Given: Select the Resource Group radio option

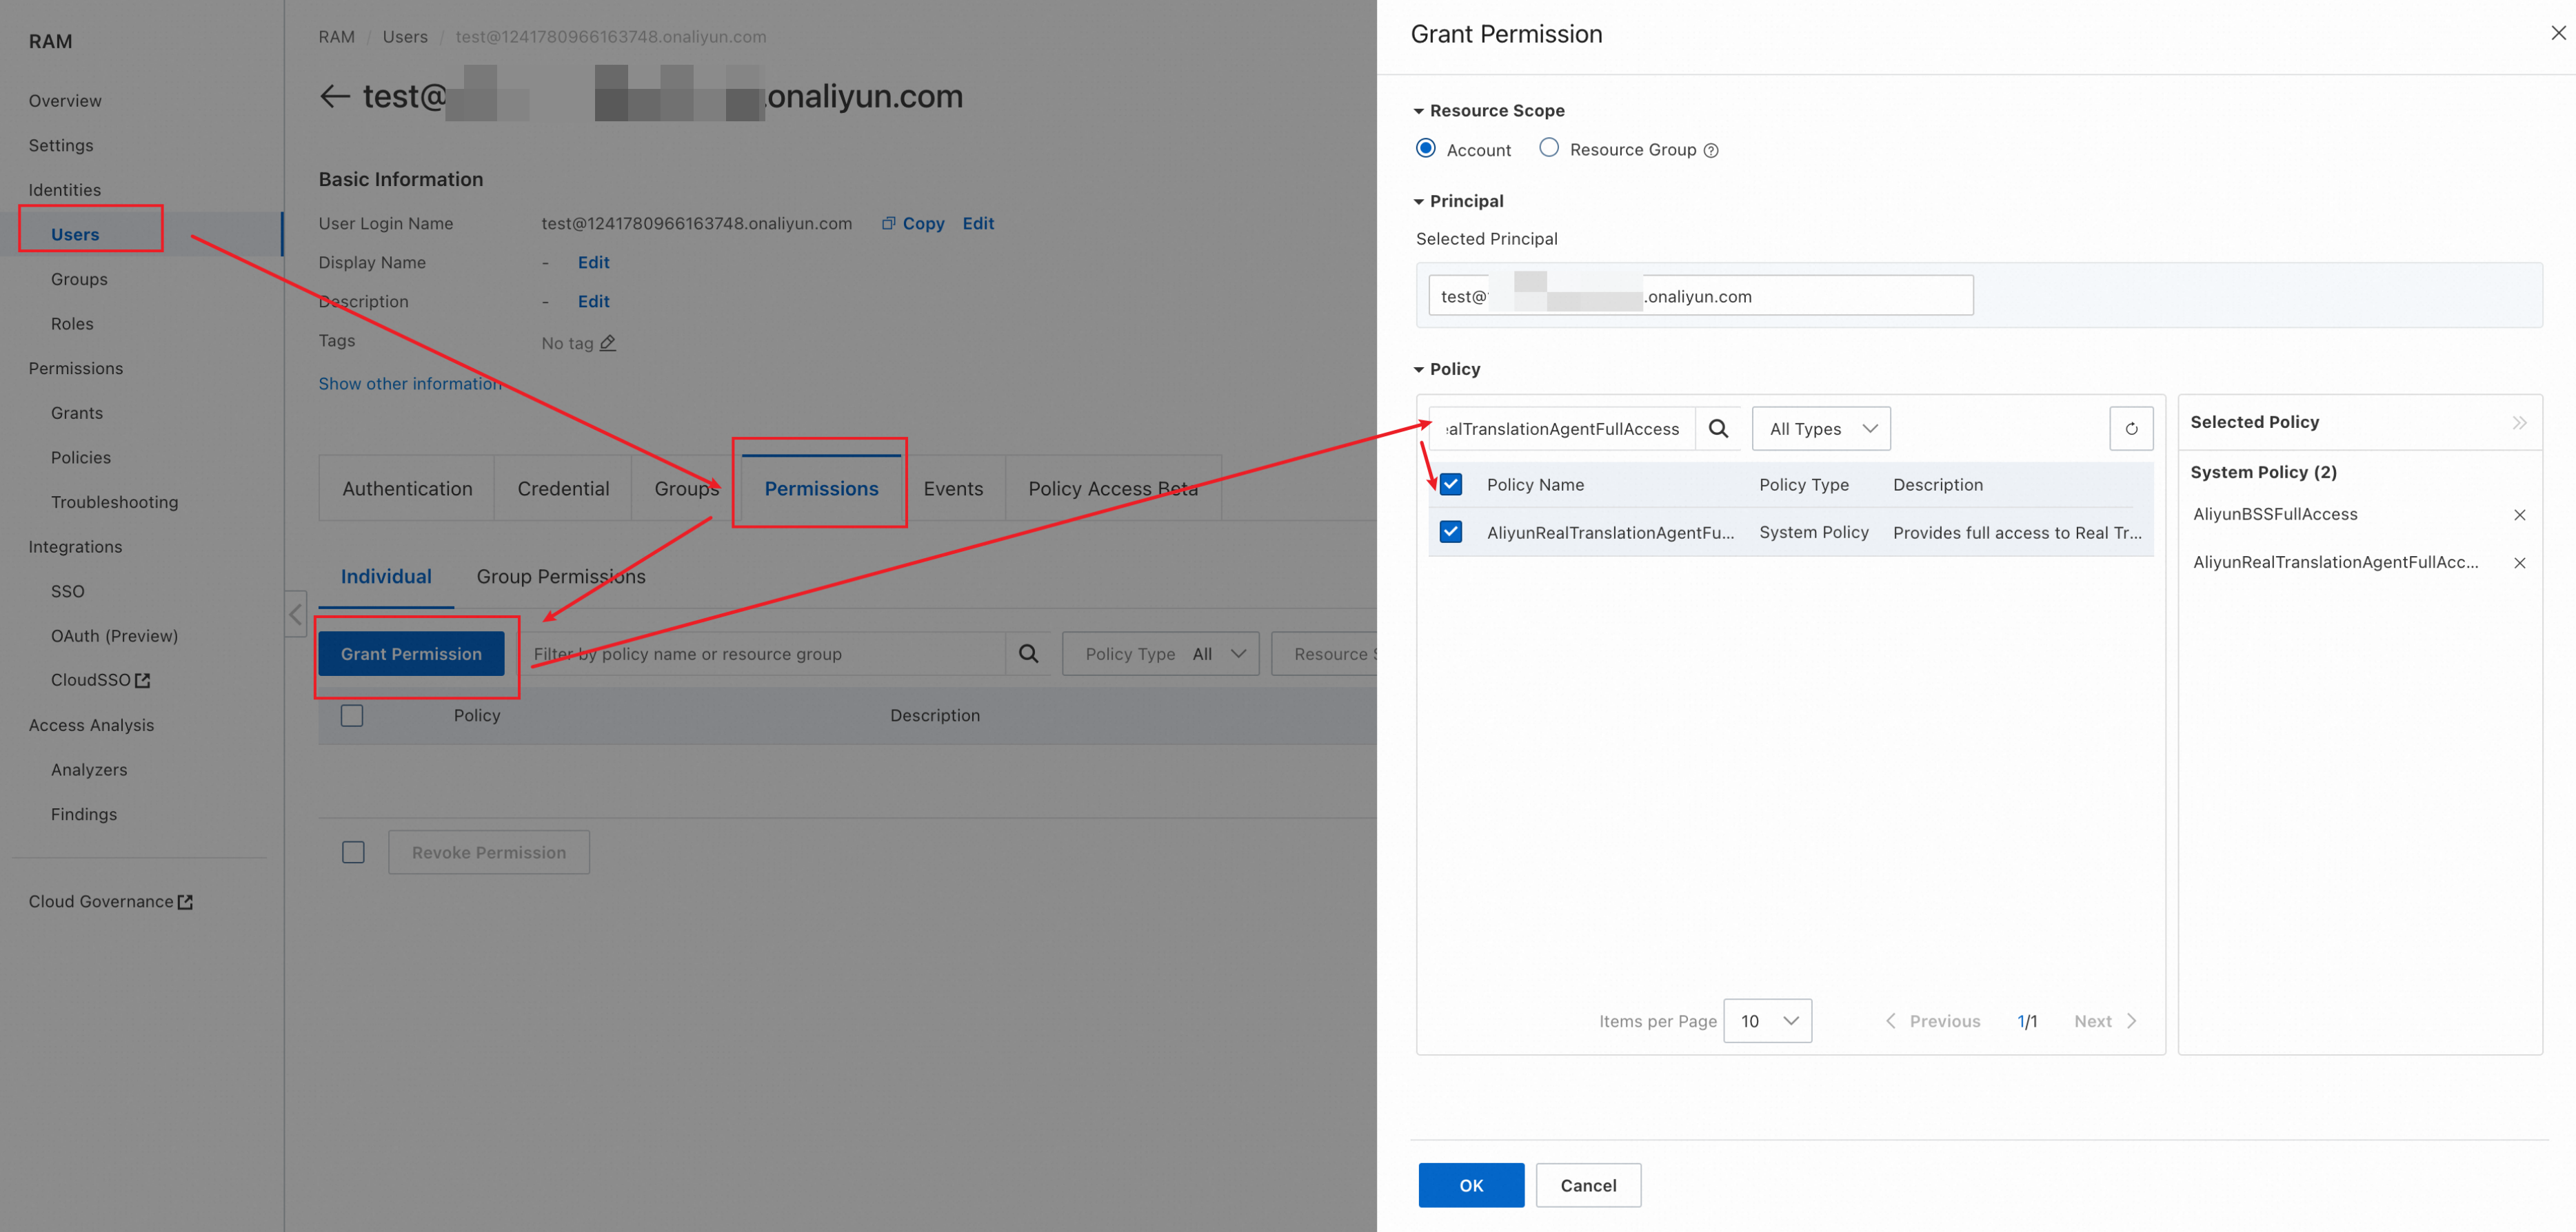Looking at the screenshot, I should [1548, 149].
